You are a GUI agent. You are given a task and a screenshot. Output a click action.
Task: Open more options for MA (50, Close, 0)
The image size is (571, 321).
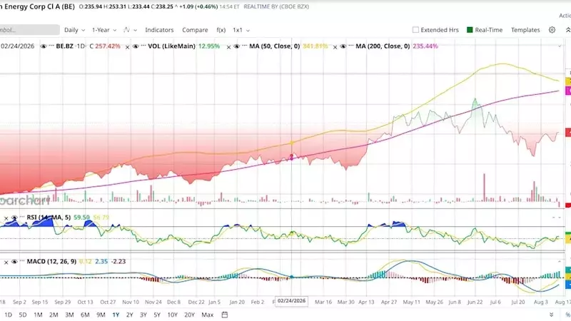pyautogui.click(x=244, y=46)
